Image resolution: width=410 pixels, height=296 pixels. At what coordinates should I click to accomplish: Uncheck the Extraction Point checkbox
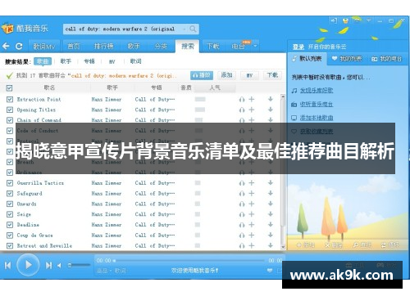[10, 99]
